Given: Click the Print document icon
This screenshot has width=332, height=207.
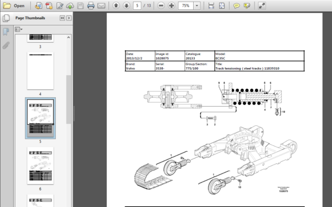Looking at the screenshot, I should 91,6.
